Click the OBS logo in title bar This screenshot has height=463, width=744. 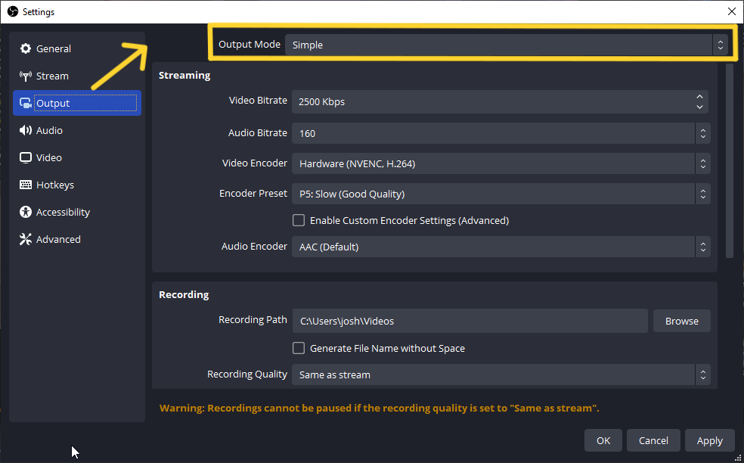pyautogui.click(x=13, y=11)
